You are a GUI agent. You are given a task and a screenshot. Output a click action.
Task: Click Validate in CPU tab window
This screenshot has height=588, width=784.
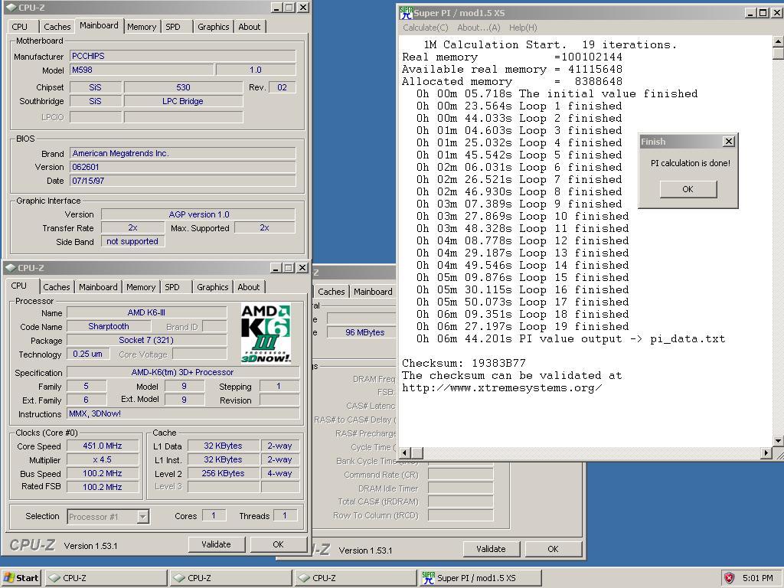coord(216,544)
